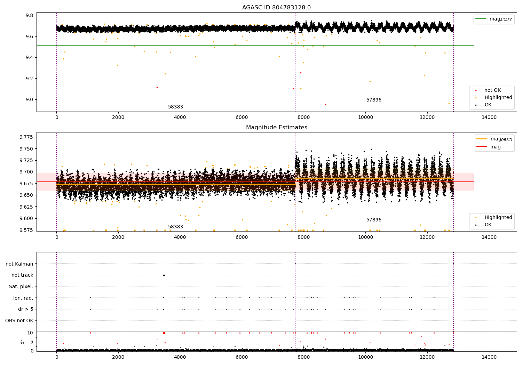Image resolution: width=522 pixels, height=365 pixels.
Task: Click the 9.675 y-axis tick label
Action: [26, 184]
